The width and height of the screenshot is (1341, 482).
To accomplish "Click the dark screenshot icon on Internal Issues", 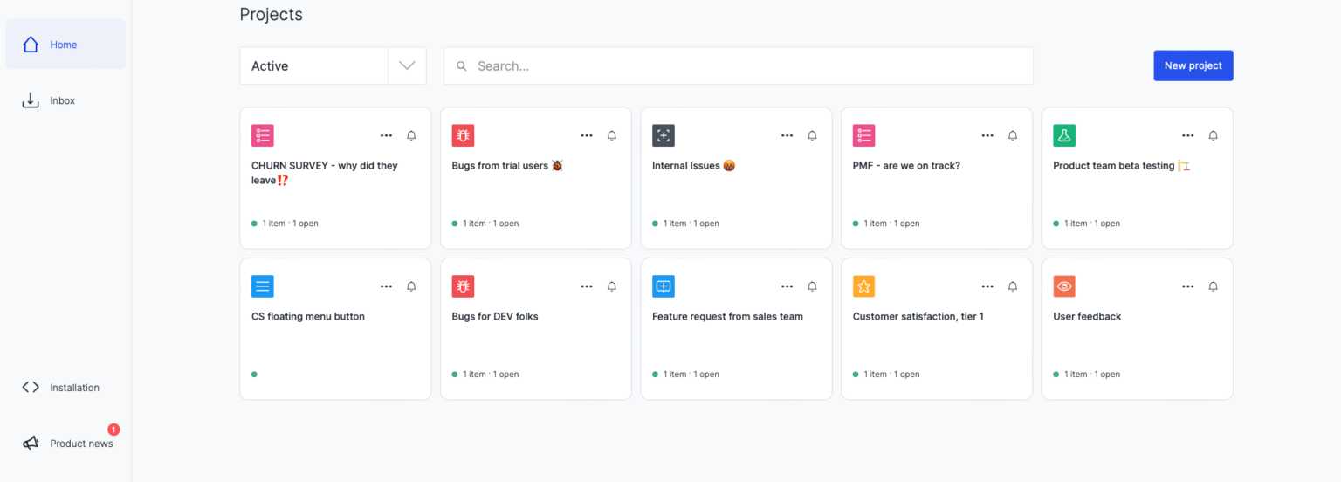I will [664, 135].
